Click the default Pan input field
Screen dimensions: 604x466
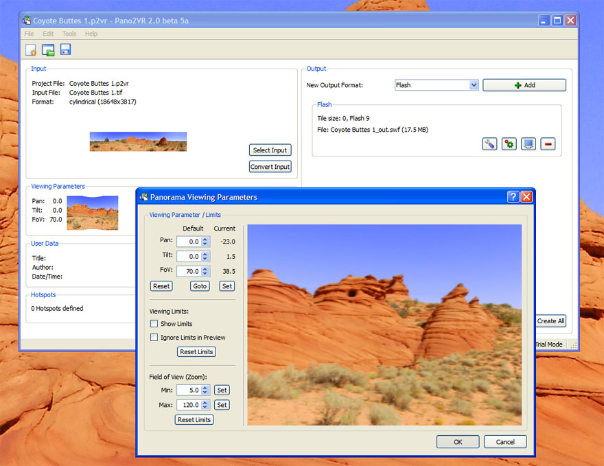(189, 242)
